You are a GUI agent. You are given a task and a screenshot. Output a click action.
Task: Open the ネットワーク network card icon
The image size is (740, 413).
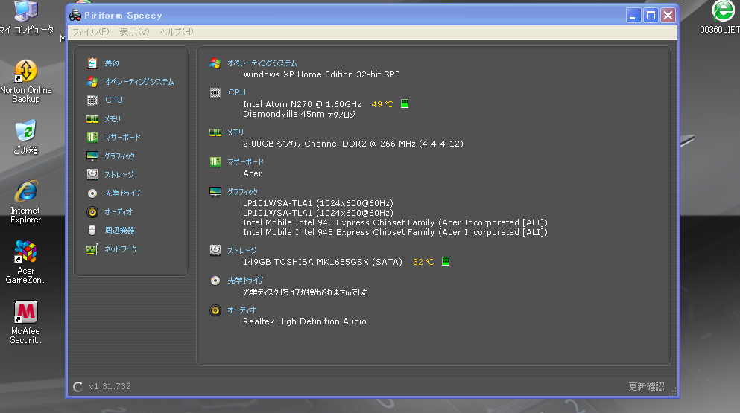click(x=92, y=249)
